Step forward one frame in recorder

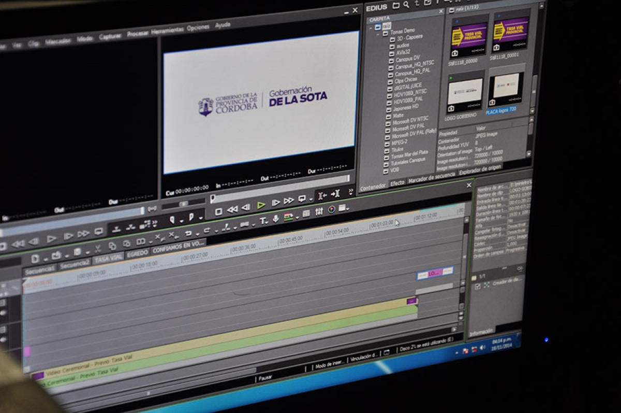(x=276, y=203)
